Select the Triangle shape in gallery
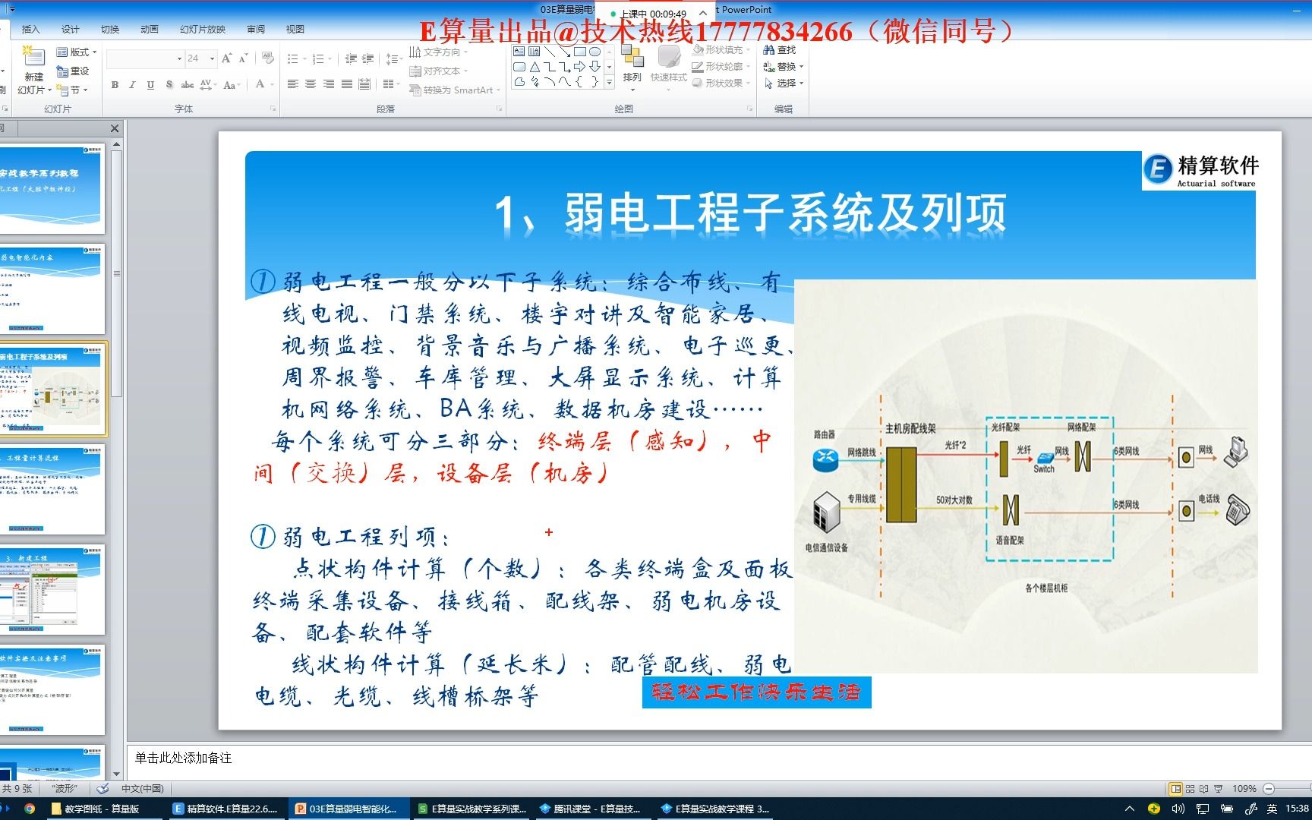1312x820 pixels. click(535, 67)
